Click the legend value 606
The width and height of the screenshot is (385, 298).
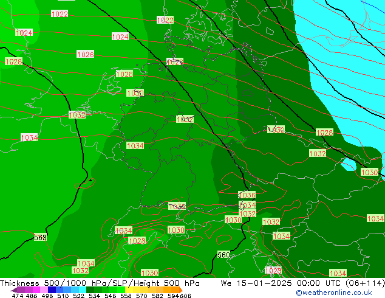point(185,296)
